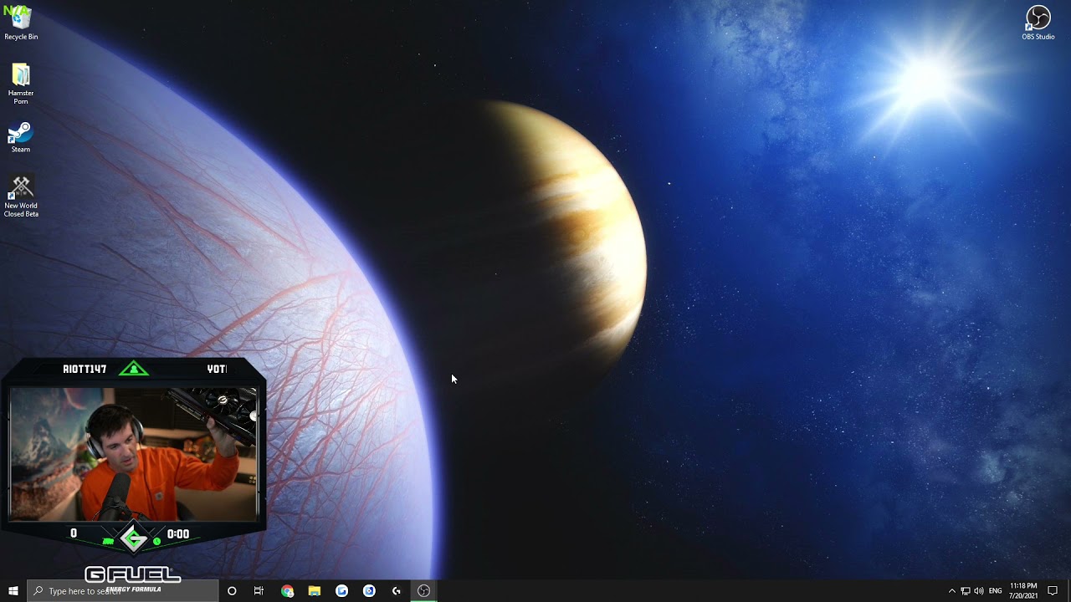Switch to OBS Studio running in taskbar
Viewport: 1071px width, 602px height.
pyautogui.click(x=423, y=591)
